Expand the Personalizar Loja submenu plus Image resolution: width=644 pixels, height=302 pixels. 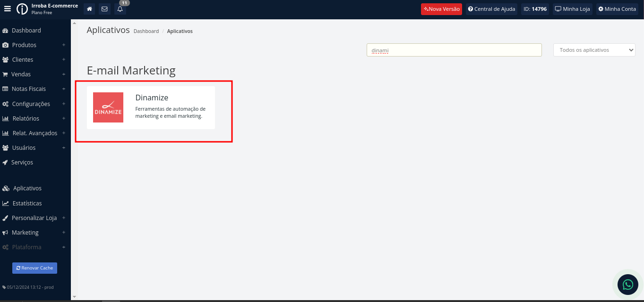click(x=64, y=218)
